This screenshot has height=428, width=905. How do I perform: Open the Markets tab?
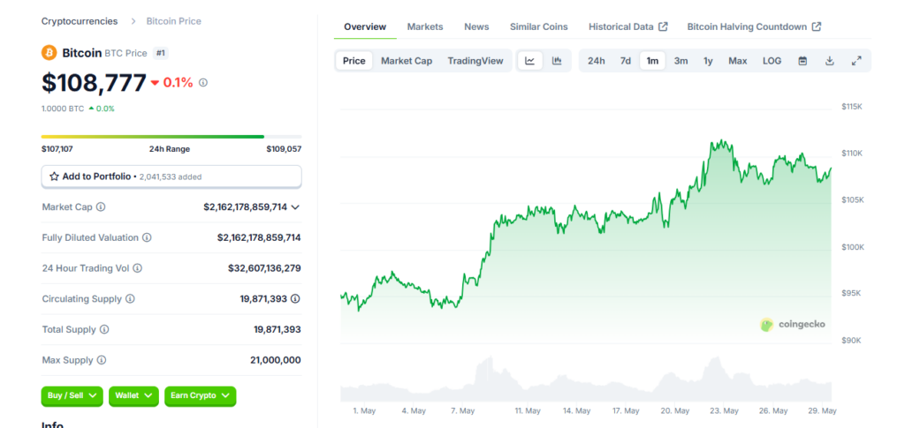point(425,26)
